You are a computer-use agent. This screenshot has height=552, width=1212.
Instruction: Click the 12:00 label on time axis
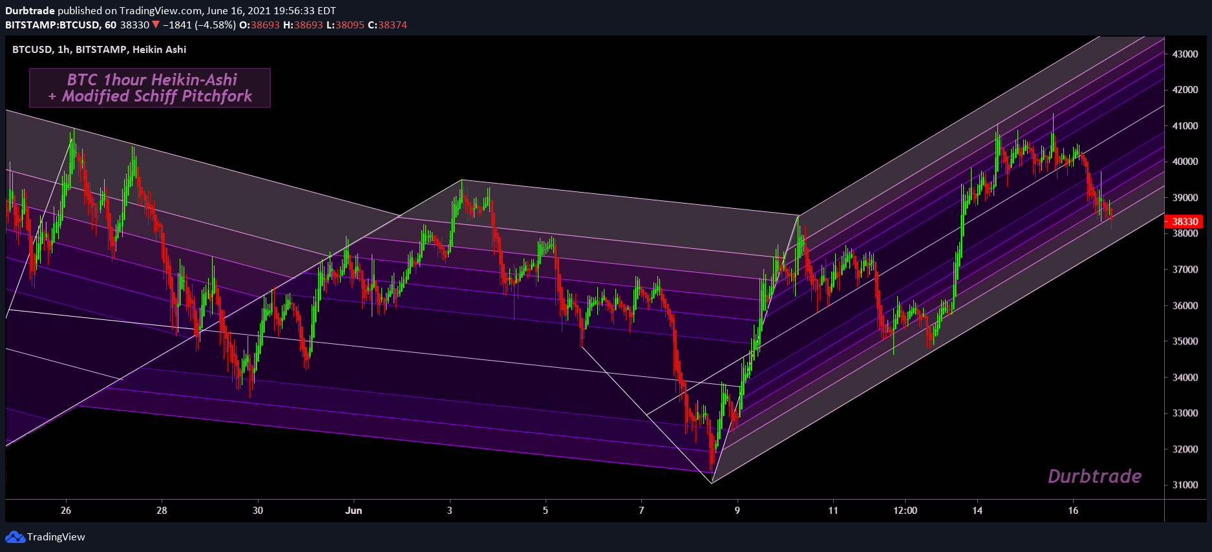point(905,511)
